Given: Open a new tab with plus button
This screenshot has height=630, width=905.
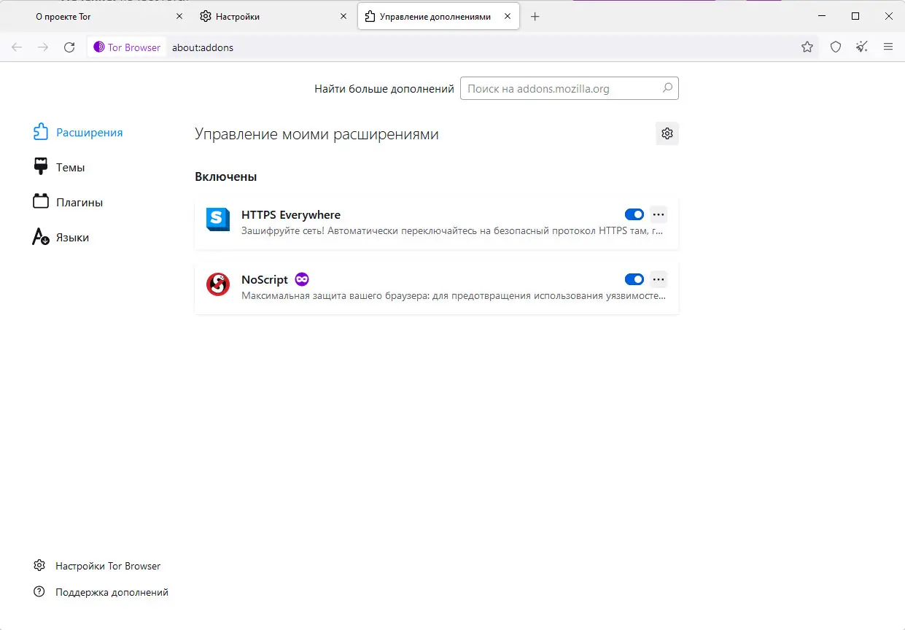Looking at the screenshot, I should click(535, 16).
